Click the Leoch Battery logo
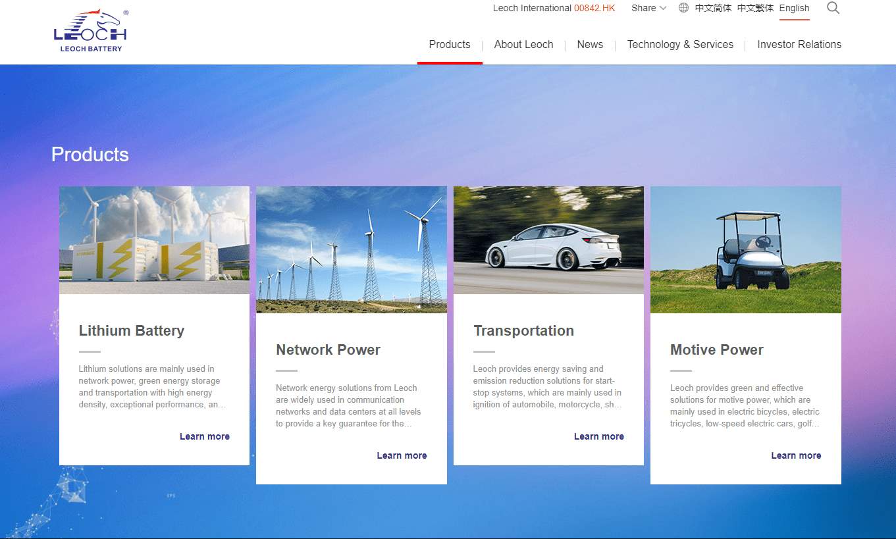896x539 pixels. pyautogui.click(x=90, y=31)
